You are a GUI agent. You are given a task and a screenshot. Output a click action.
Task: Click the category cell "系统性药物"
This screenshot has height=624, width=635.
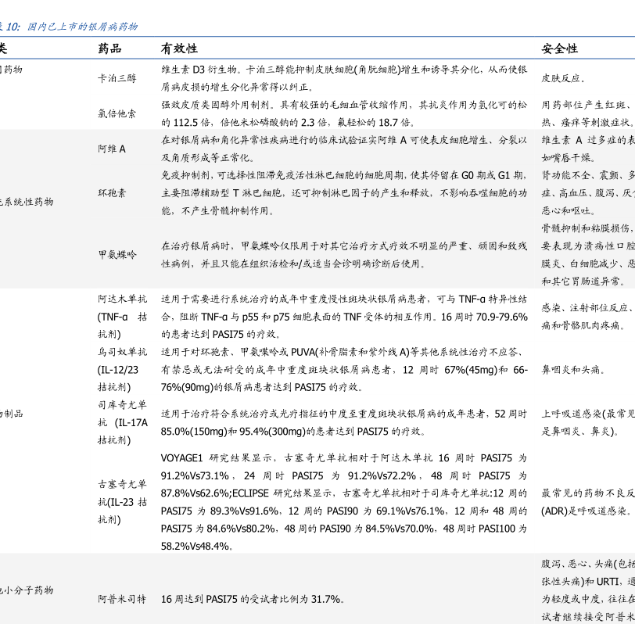coord(27,202)
